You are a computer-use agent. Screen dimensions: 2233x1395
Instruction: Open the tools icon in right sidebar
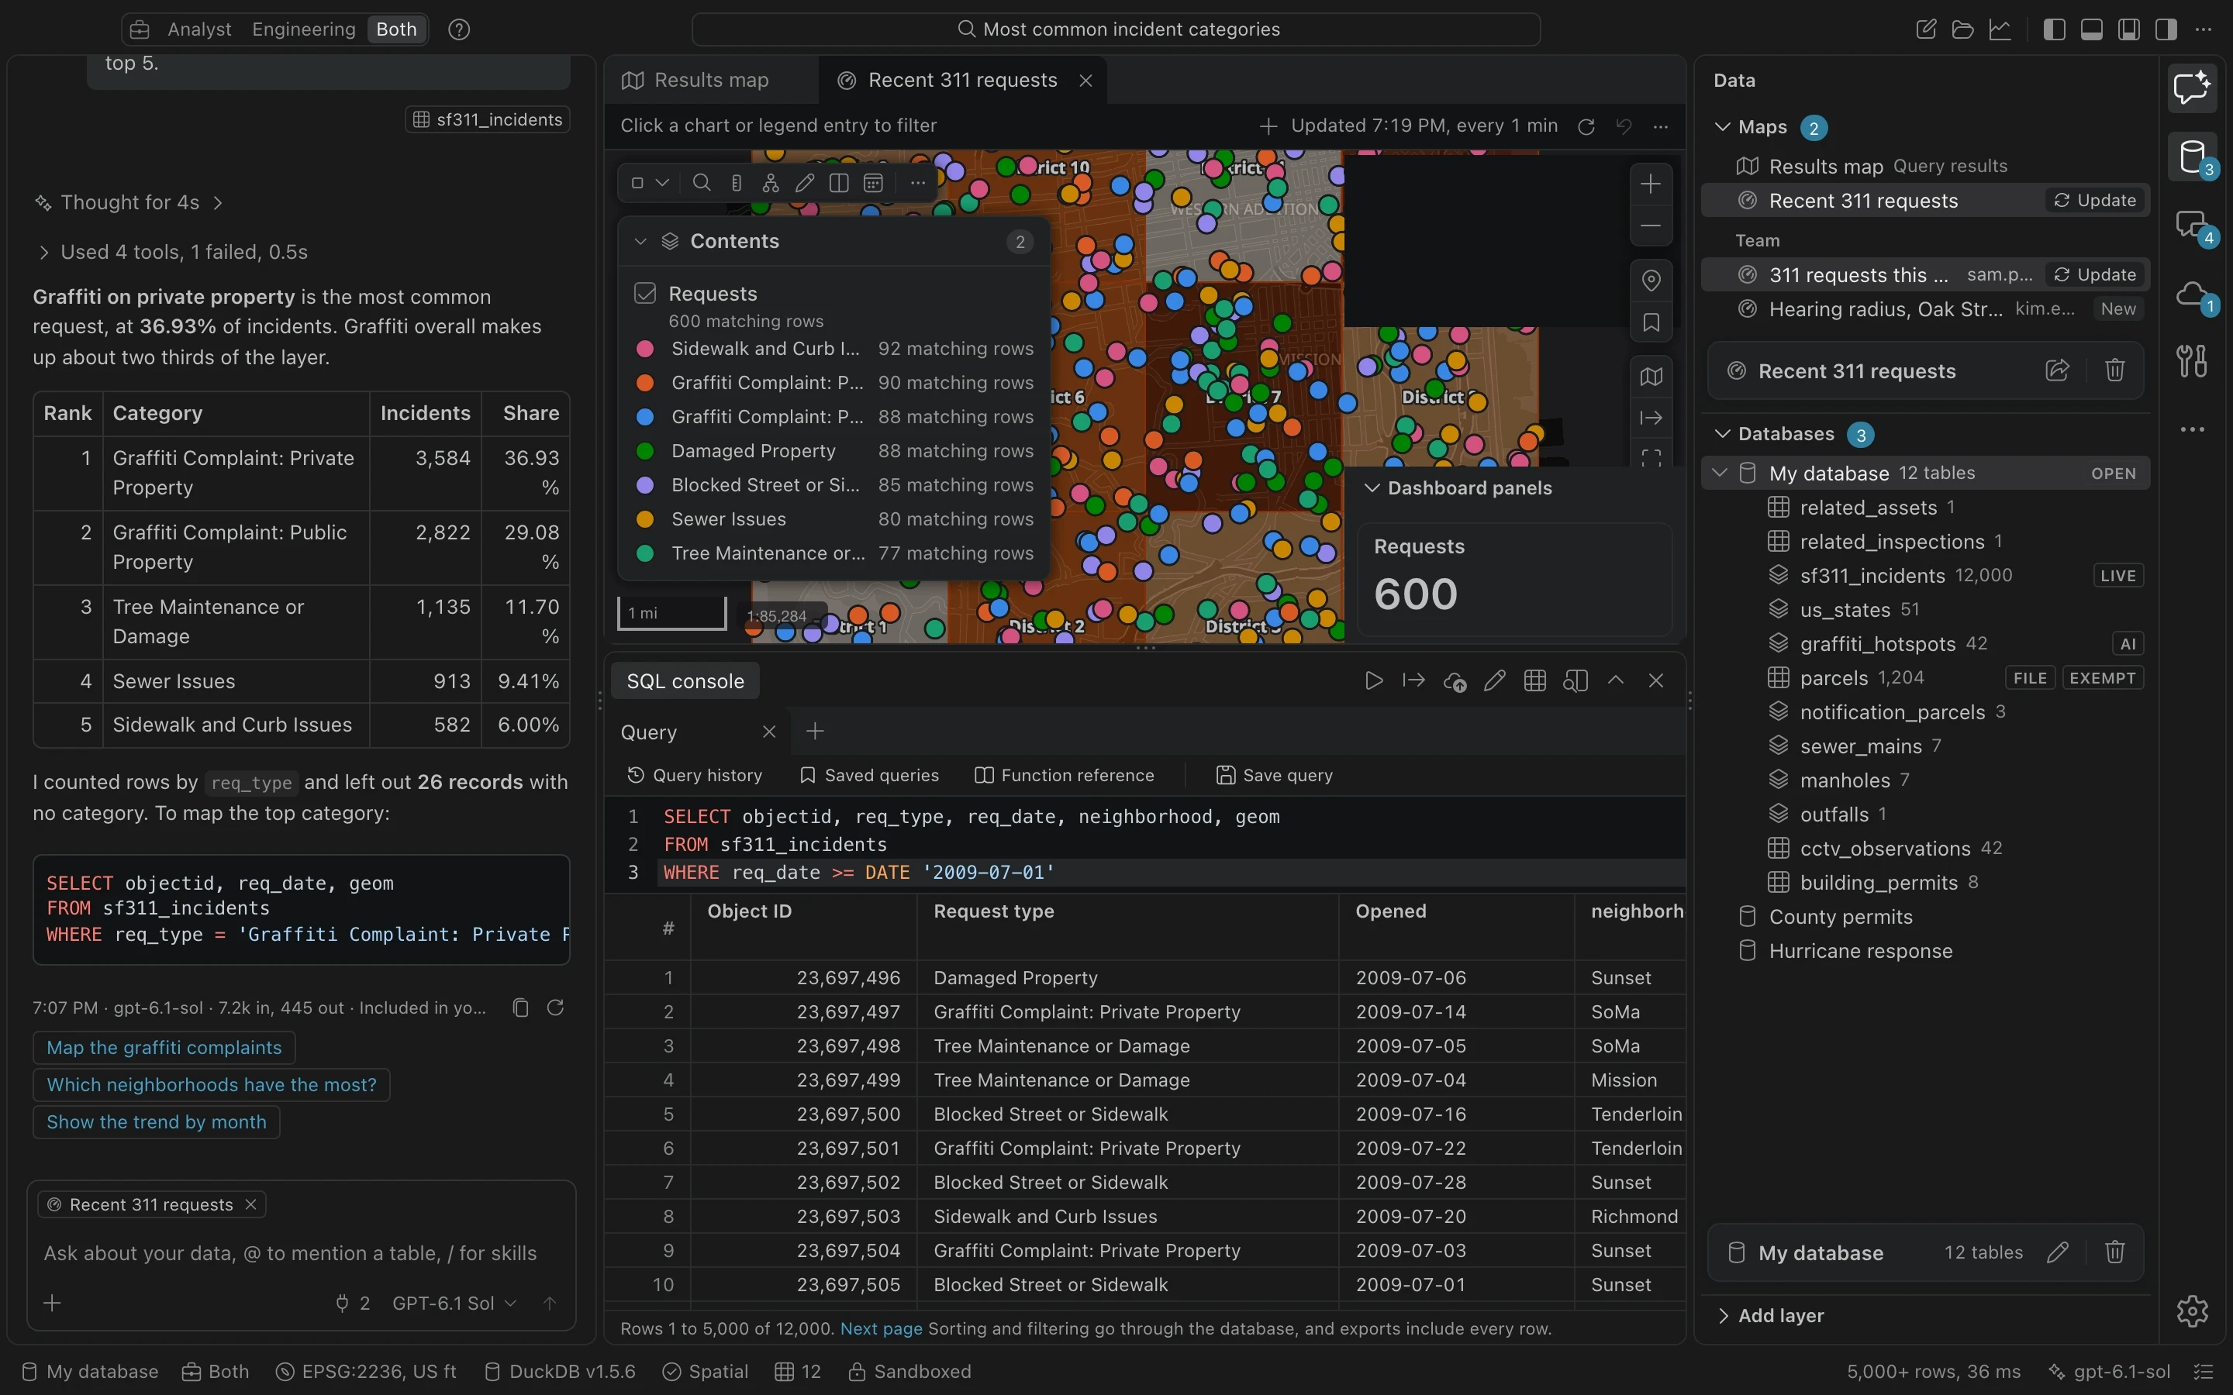(2193, 360)
